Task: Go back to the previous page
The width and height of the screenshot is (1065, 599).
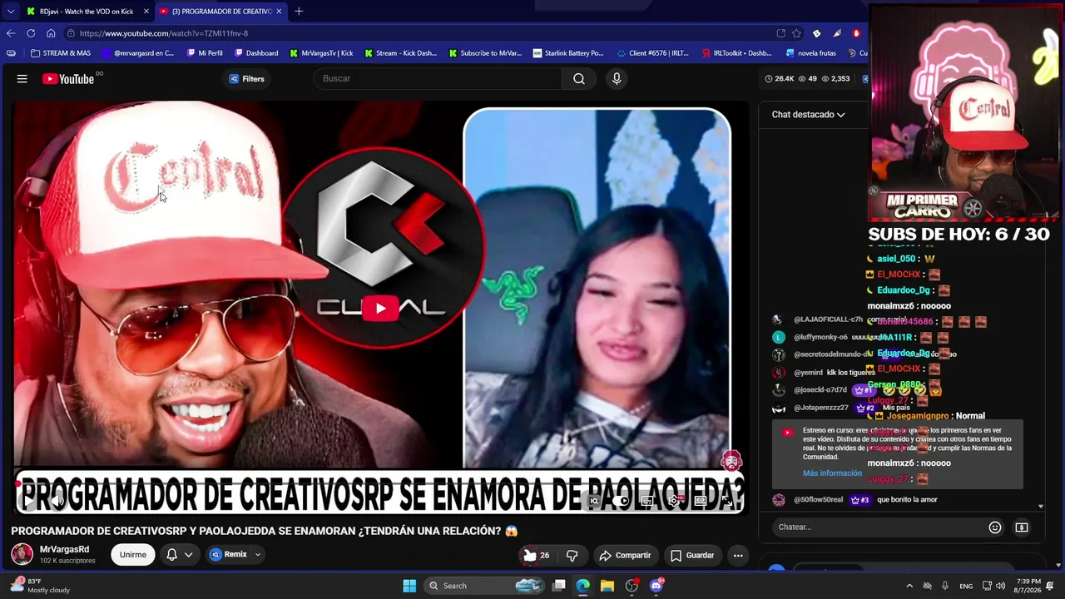Action: (x=11, y=33)
